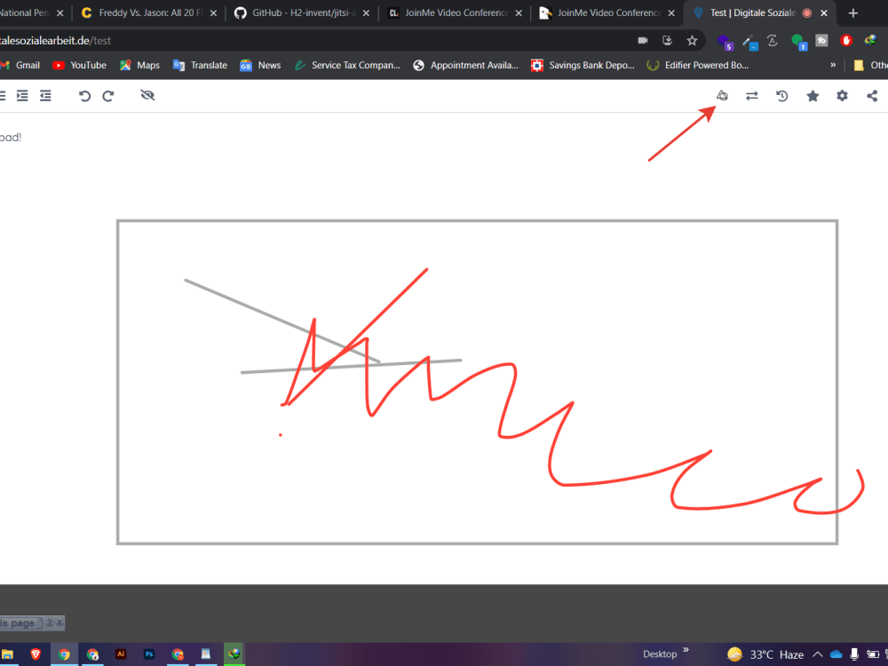Open Brave browser from the taskbar

[36, 654]
